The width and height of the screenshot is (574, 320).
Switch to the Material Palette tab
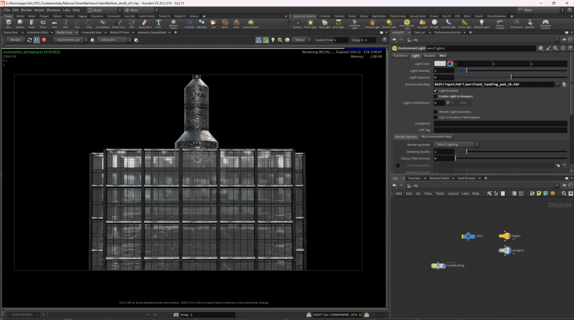439,178
